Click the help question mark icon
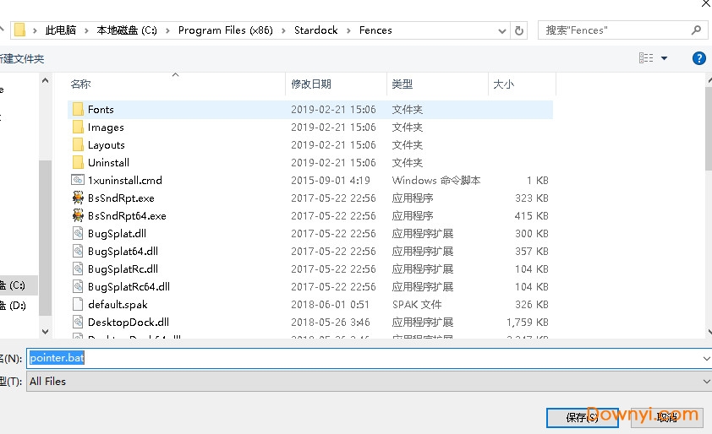 coord(698,58)
